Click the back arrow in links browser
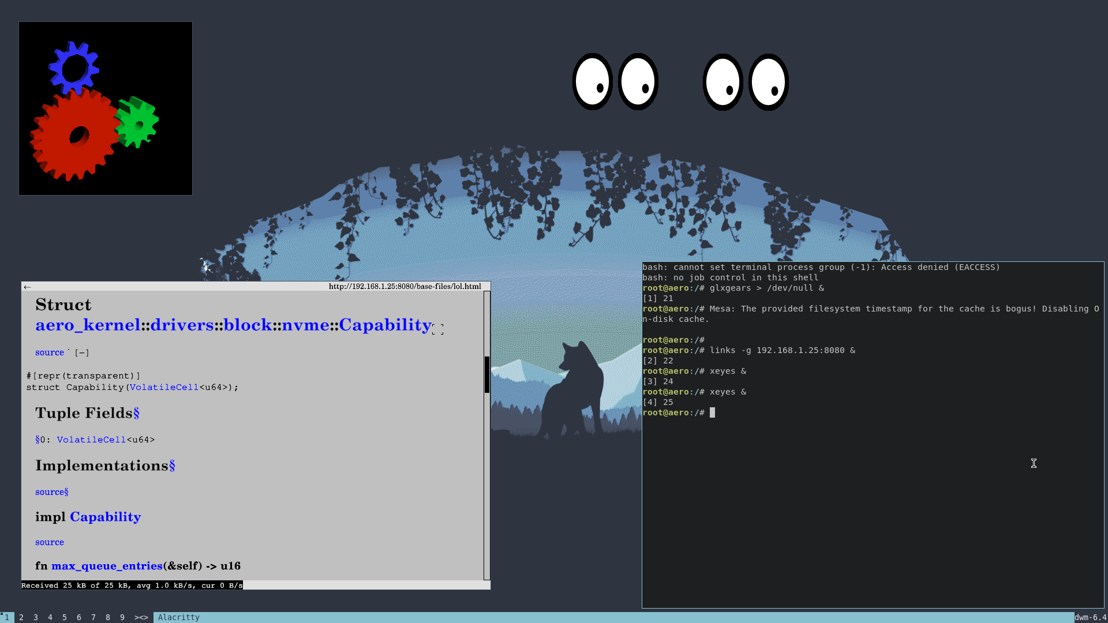 click(x=27, y=287)
